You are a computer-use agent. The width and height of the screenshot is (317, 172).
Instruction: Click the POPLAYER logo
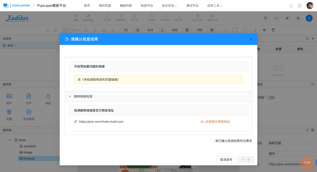[16, 6]
